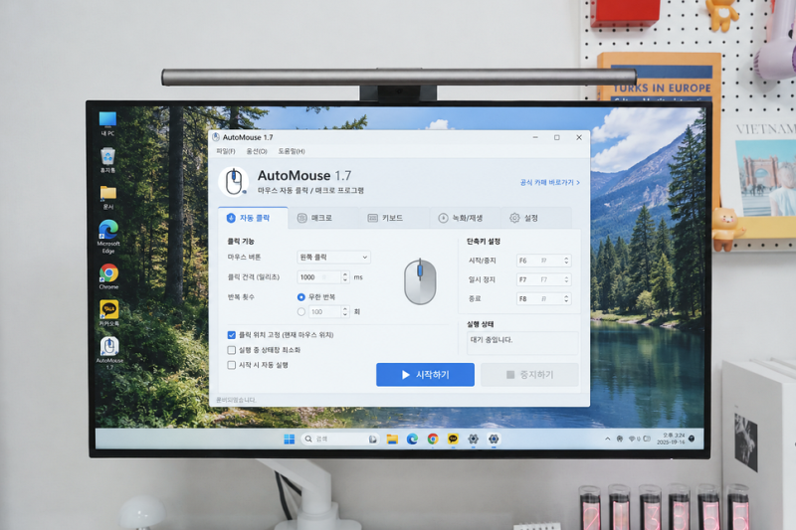Open the 파일(F) menu
This screenshot has height=530, width=796.
[x=226, y=151]
